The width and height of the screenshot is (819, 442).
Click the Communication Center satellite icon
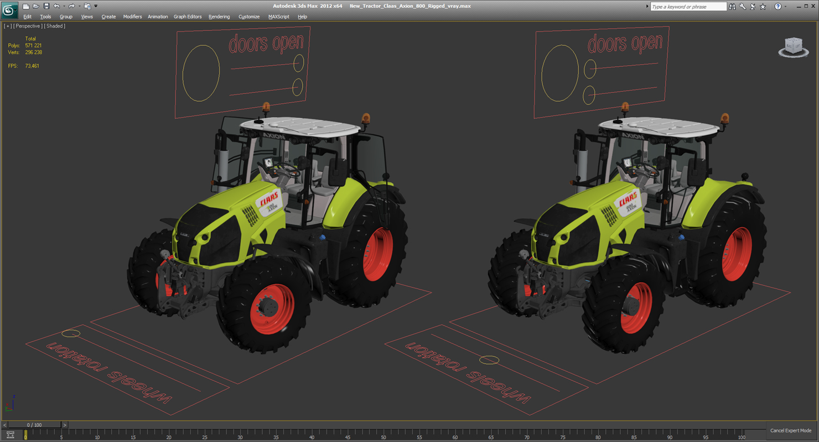tap(753, 7)
